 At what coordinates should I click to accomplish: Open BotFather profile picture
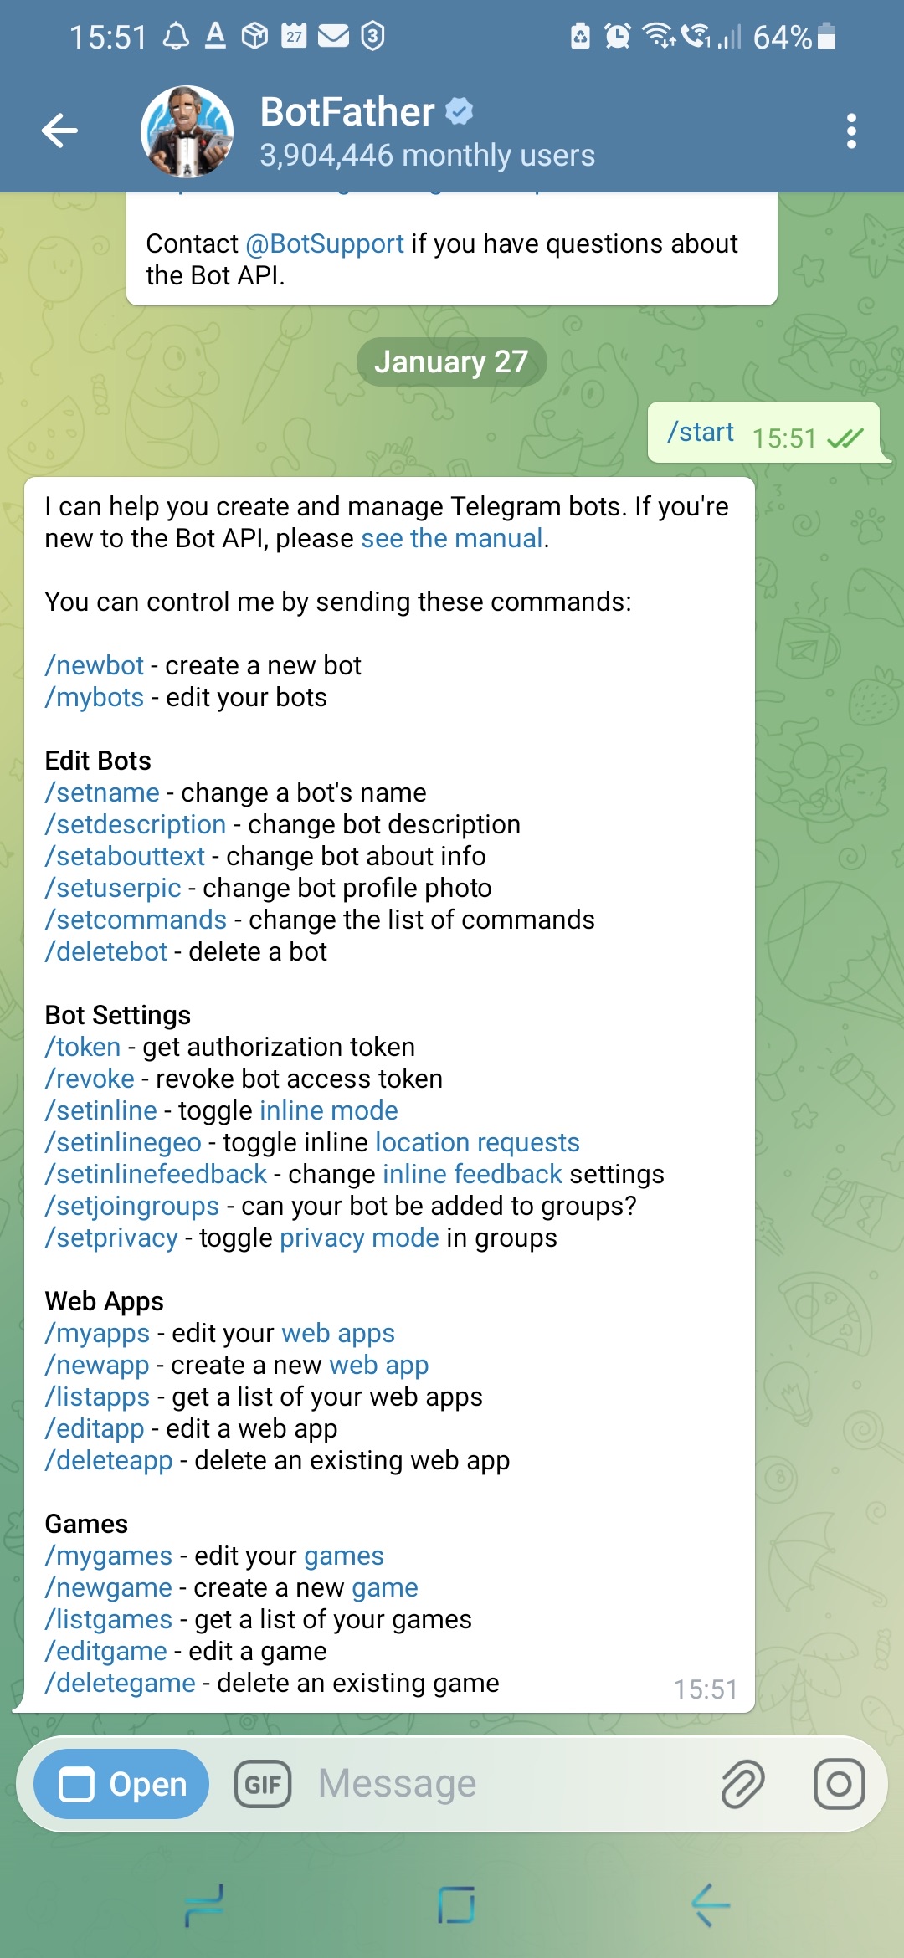tap(187, 131)
